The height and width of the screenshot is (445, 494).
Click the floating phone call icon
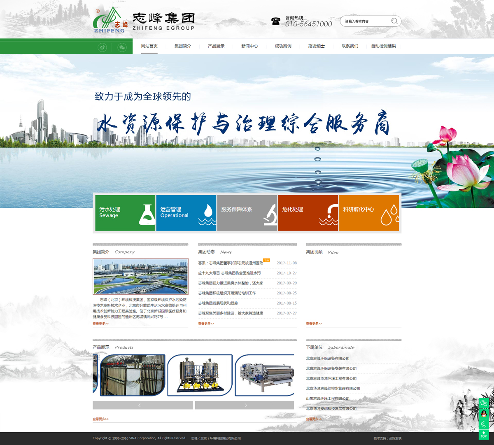(x=484, y=424)
